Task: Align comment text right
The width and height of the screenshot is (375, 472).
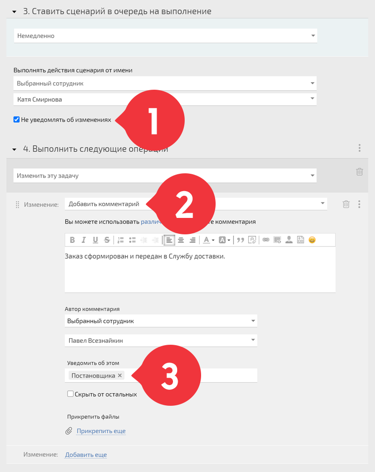Action: (192, 240)
